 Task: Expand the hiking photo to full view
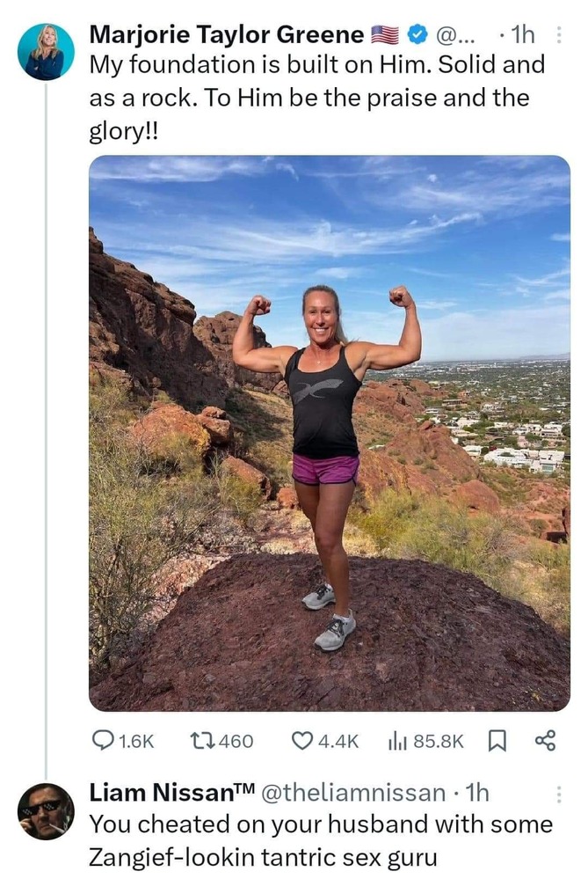tap(330, 433)
